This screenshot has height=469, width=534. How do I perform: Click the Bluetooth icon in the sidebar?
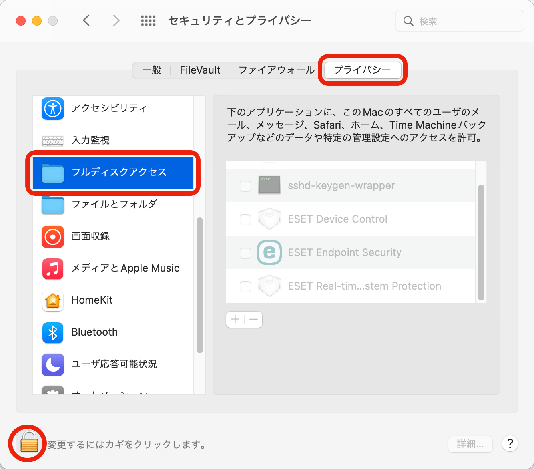tap(52, 333)
